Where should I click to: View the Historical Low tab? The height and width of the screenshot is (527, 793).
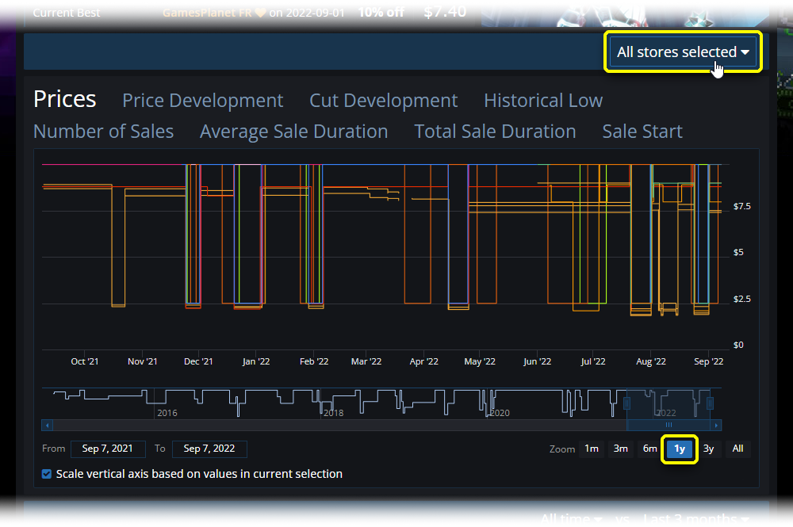coord(543,101)
